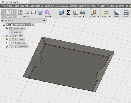Image resolution: width=131 pixels, height=103 pixels.
Task: Click the Extrude tool icon
Action: [x=41, y=12]
